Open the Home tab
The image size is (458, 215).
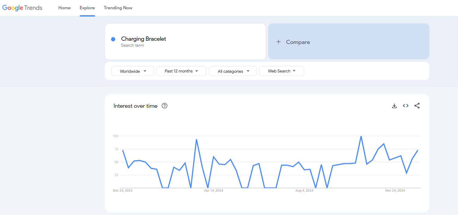coord(64,8)
